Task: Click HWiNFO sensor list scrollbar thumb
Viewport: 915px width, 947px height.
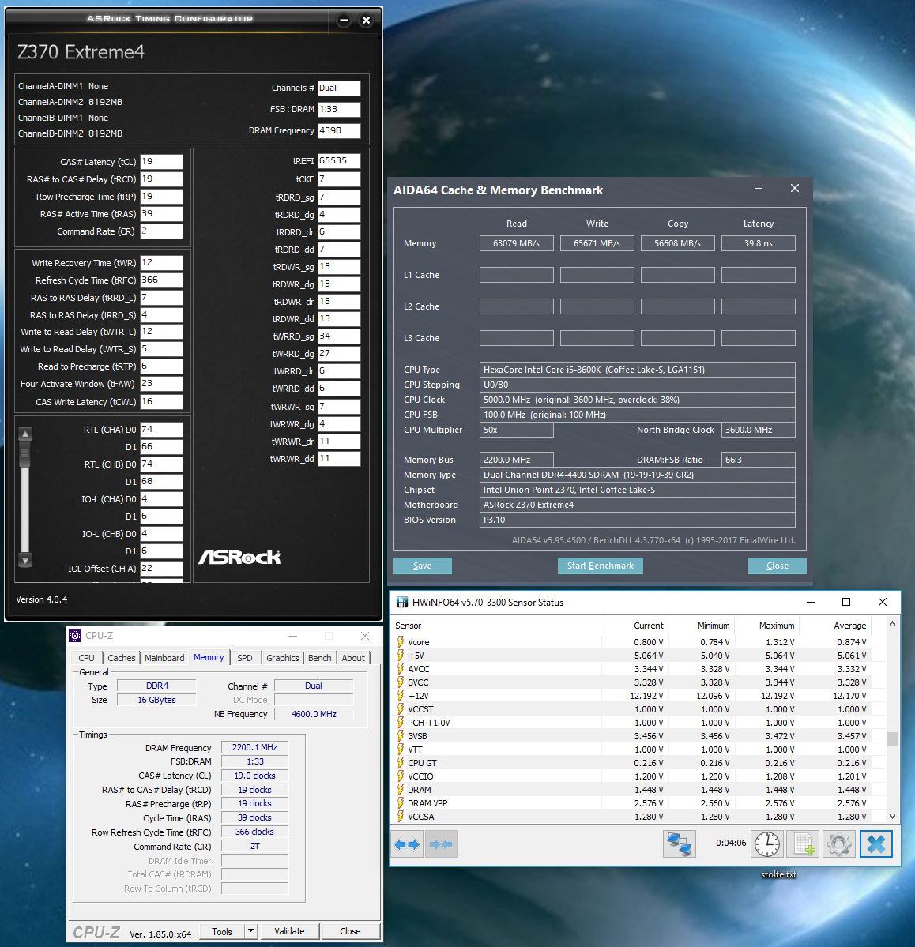Action: [893, 738]
